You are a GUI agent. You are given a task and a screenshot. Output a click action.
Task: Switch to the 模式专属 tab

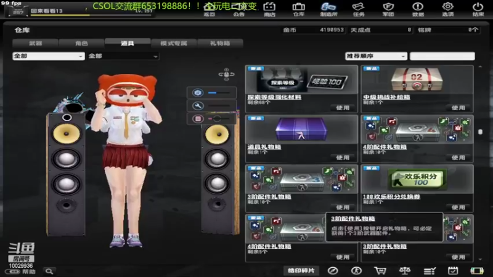174,43
